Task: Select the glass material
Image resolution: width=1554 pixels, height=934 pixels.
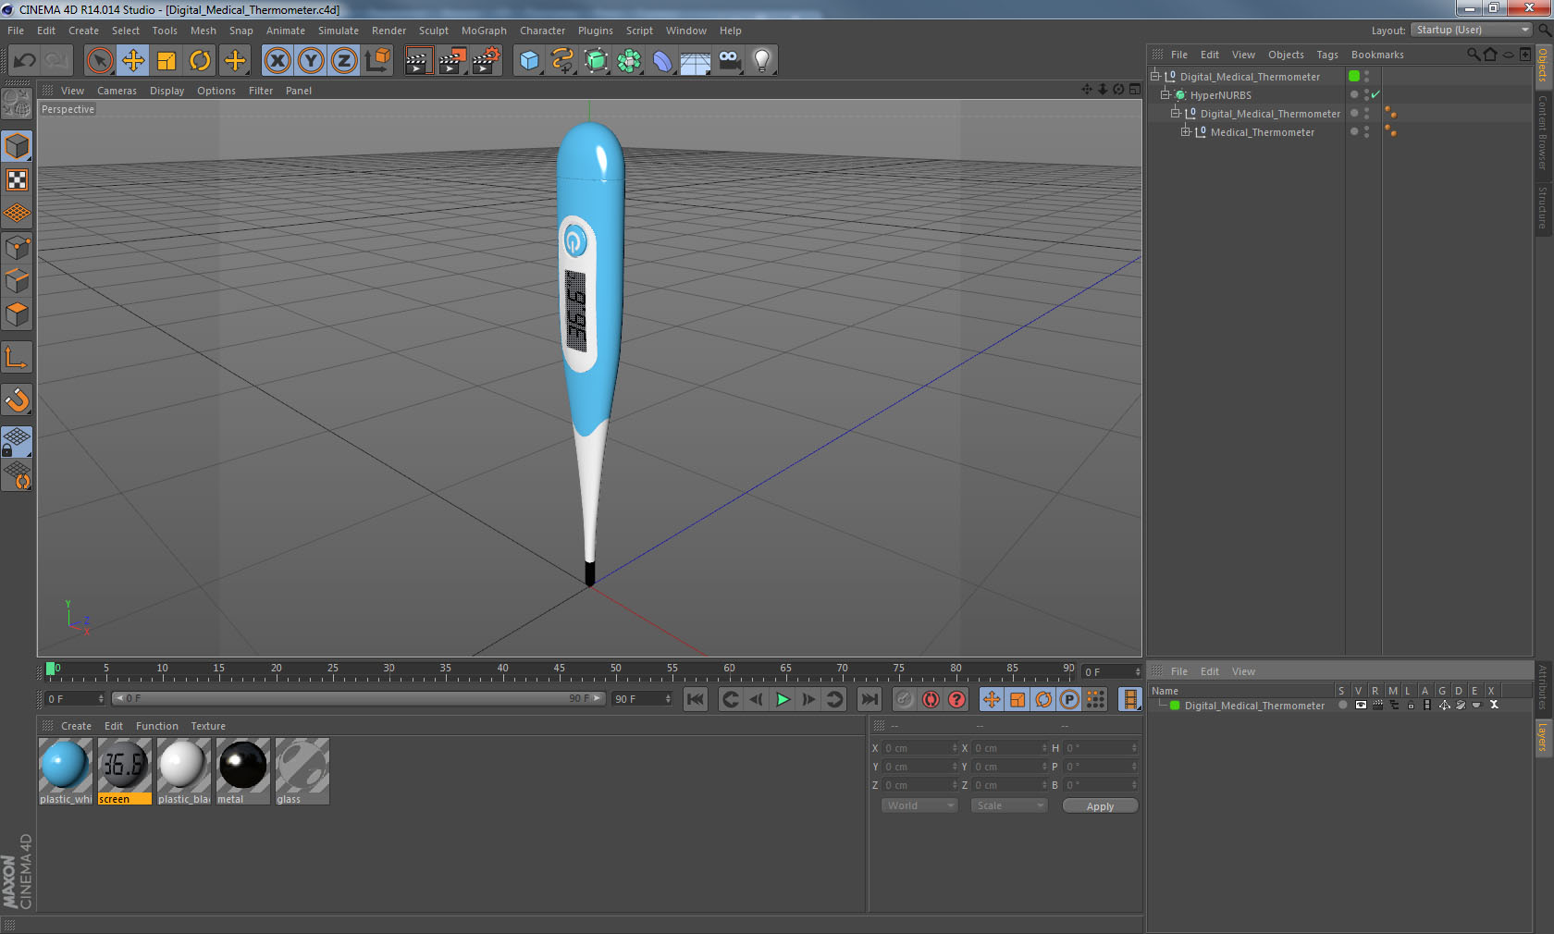Action: (x=302, y=771)
